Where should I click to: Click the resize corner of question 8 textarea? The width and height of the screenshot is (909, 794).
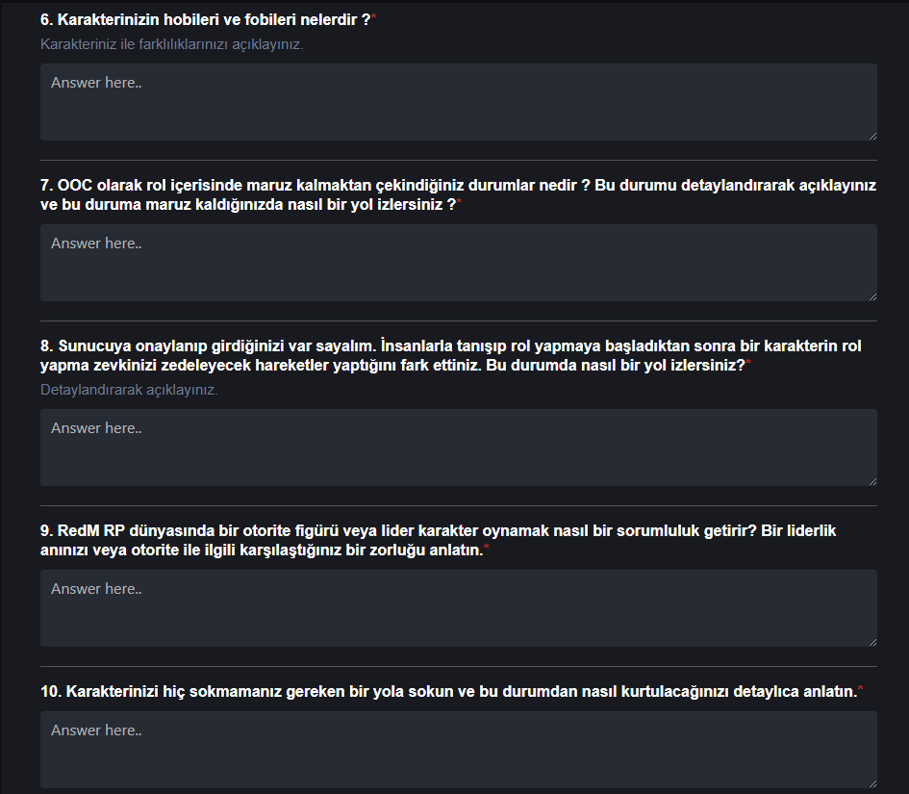click(x=872, y=481)
